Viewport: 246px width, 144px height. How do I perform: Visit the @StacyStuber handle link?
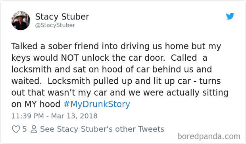click(55, 25)
